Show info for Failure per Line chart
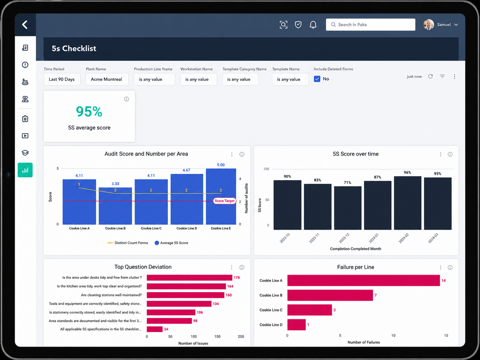The image size is (480, 360). (x=450, y=268)
